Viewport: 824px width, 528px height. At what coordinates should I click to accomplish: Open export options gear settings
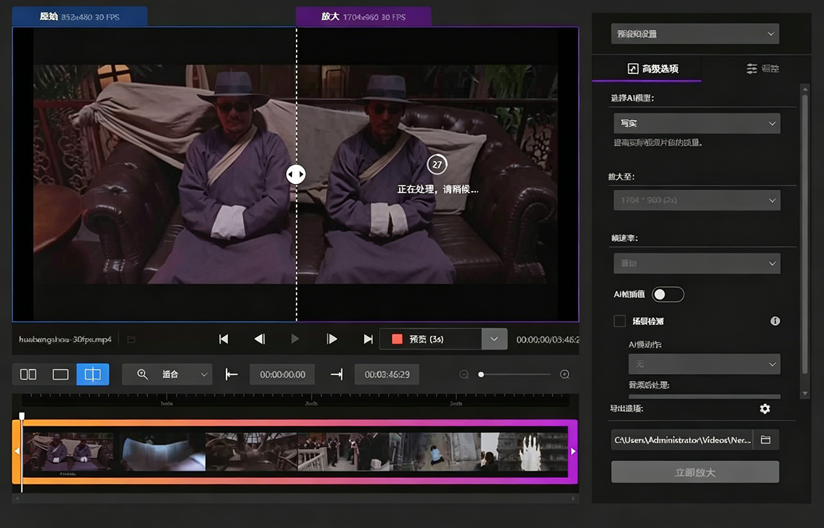click(765, 409)
